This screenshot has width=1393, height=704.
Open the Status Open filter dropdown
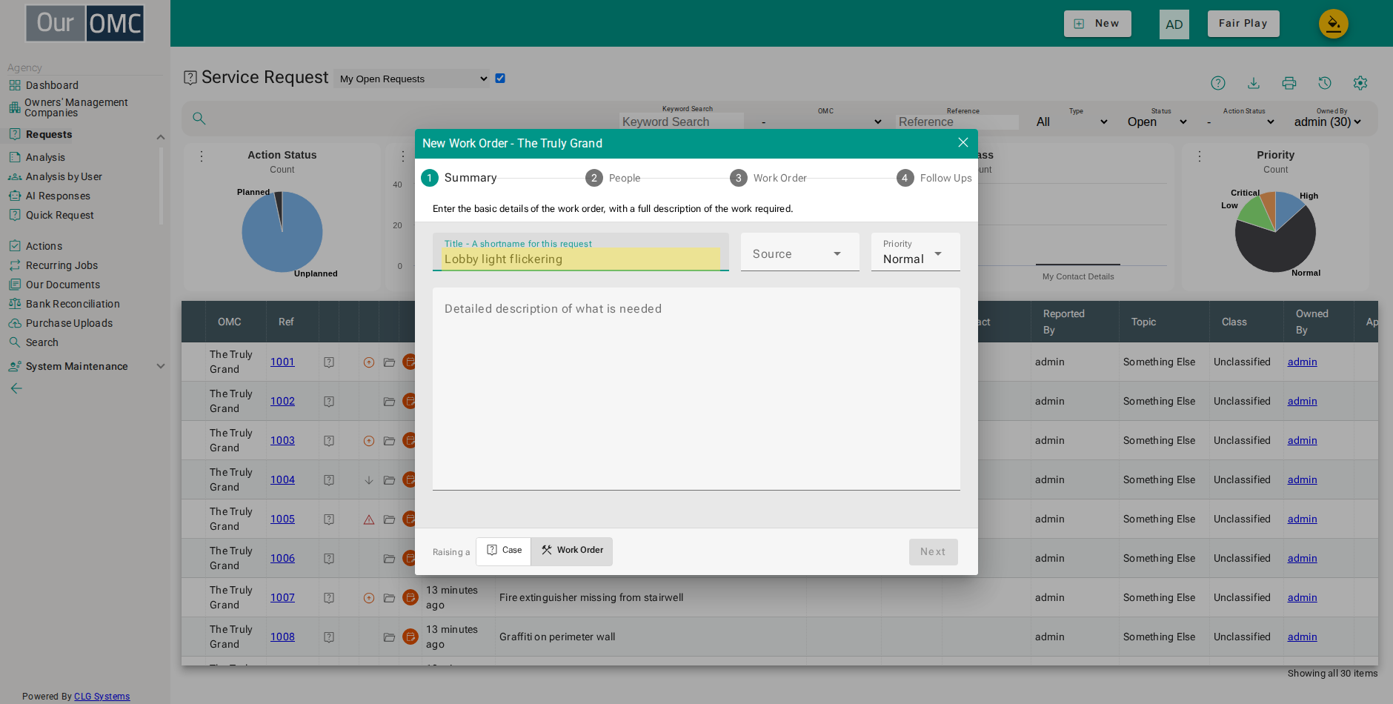pos(1157,122)
